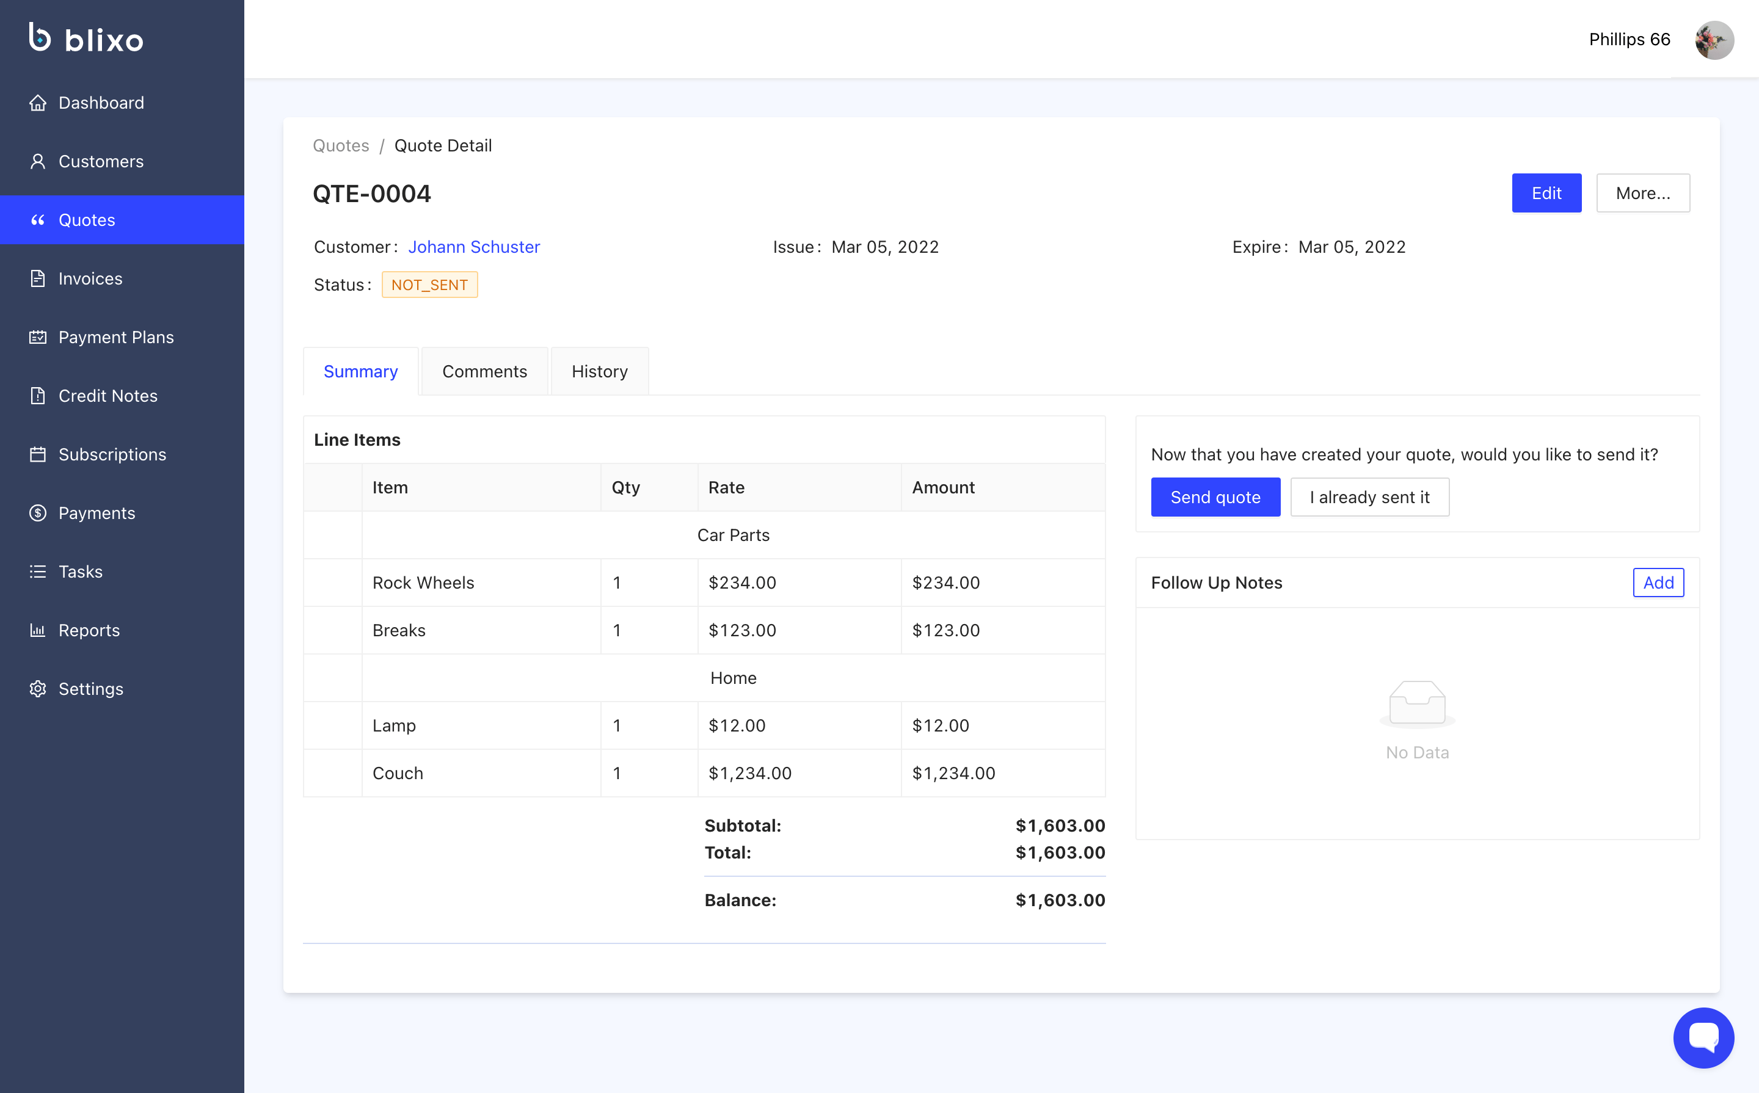The image size is (1759, 1093).
Task: Click the Payments dollar icon
Action: tap(38, 514)
